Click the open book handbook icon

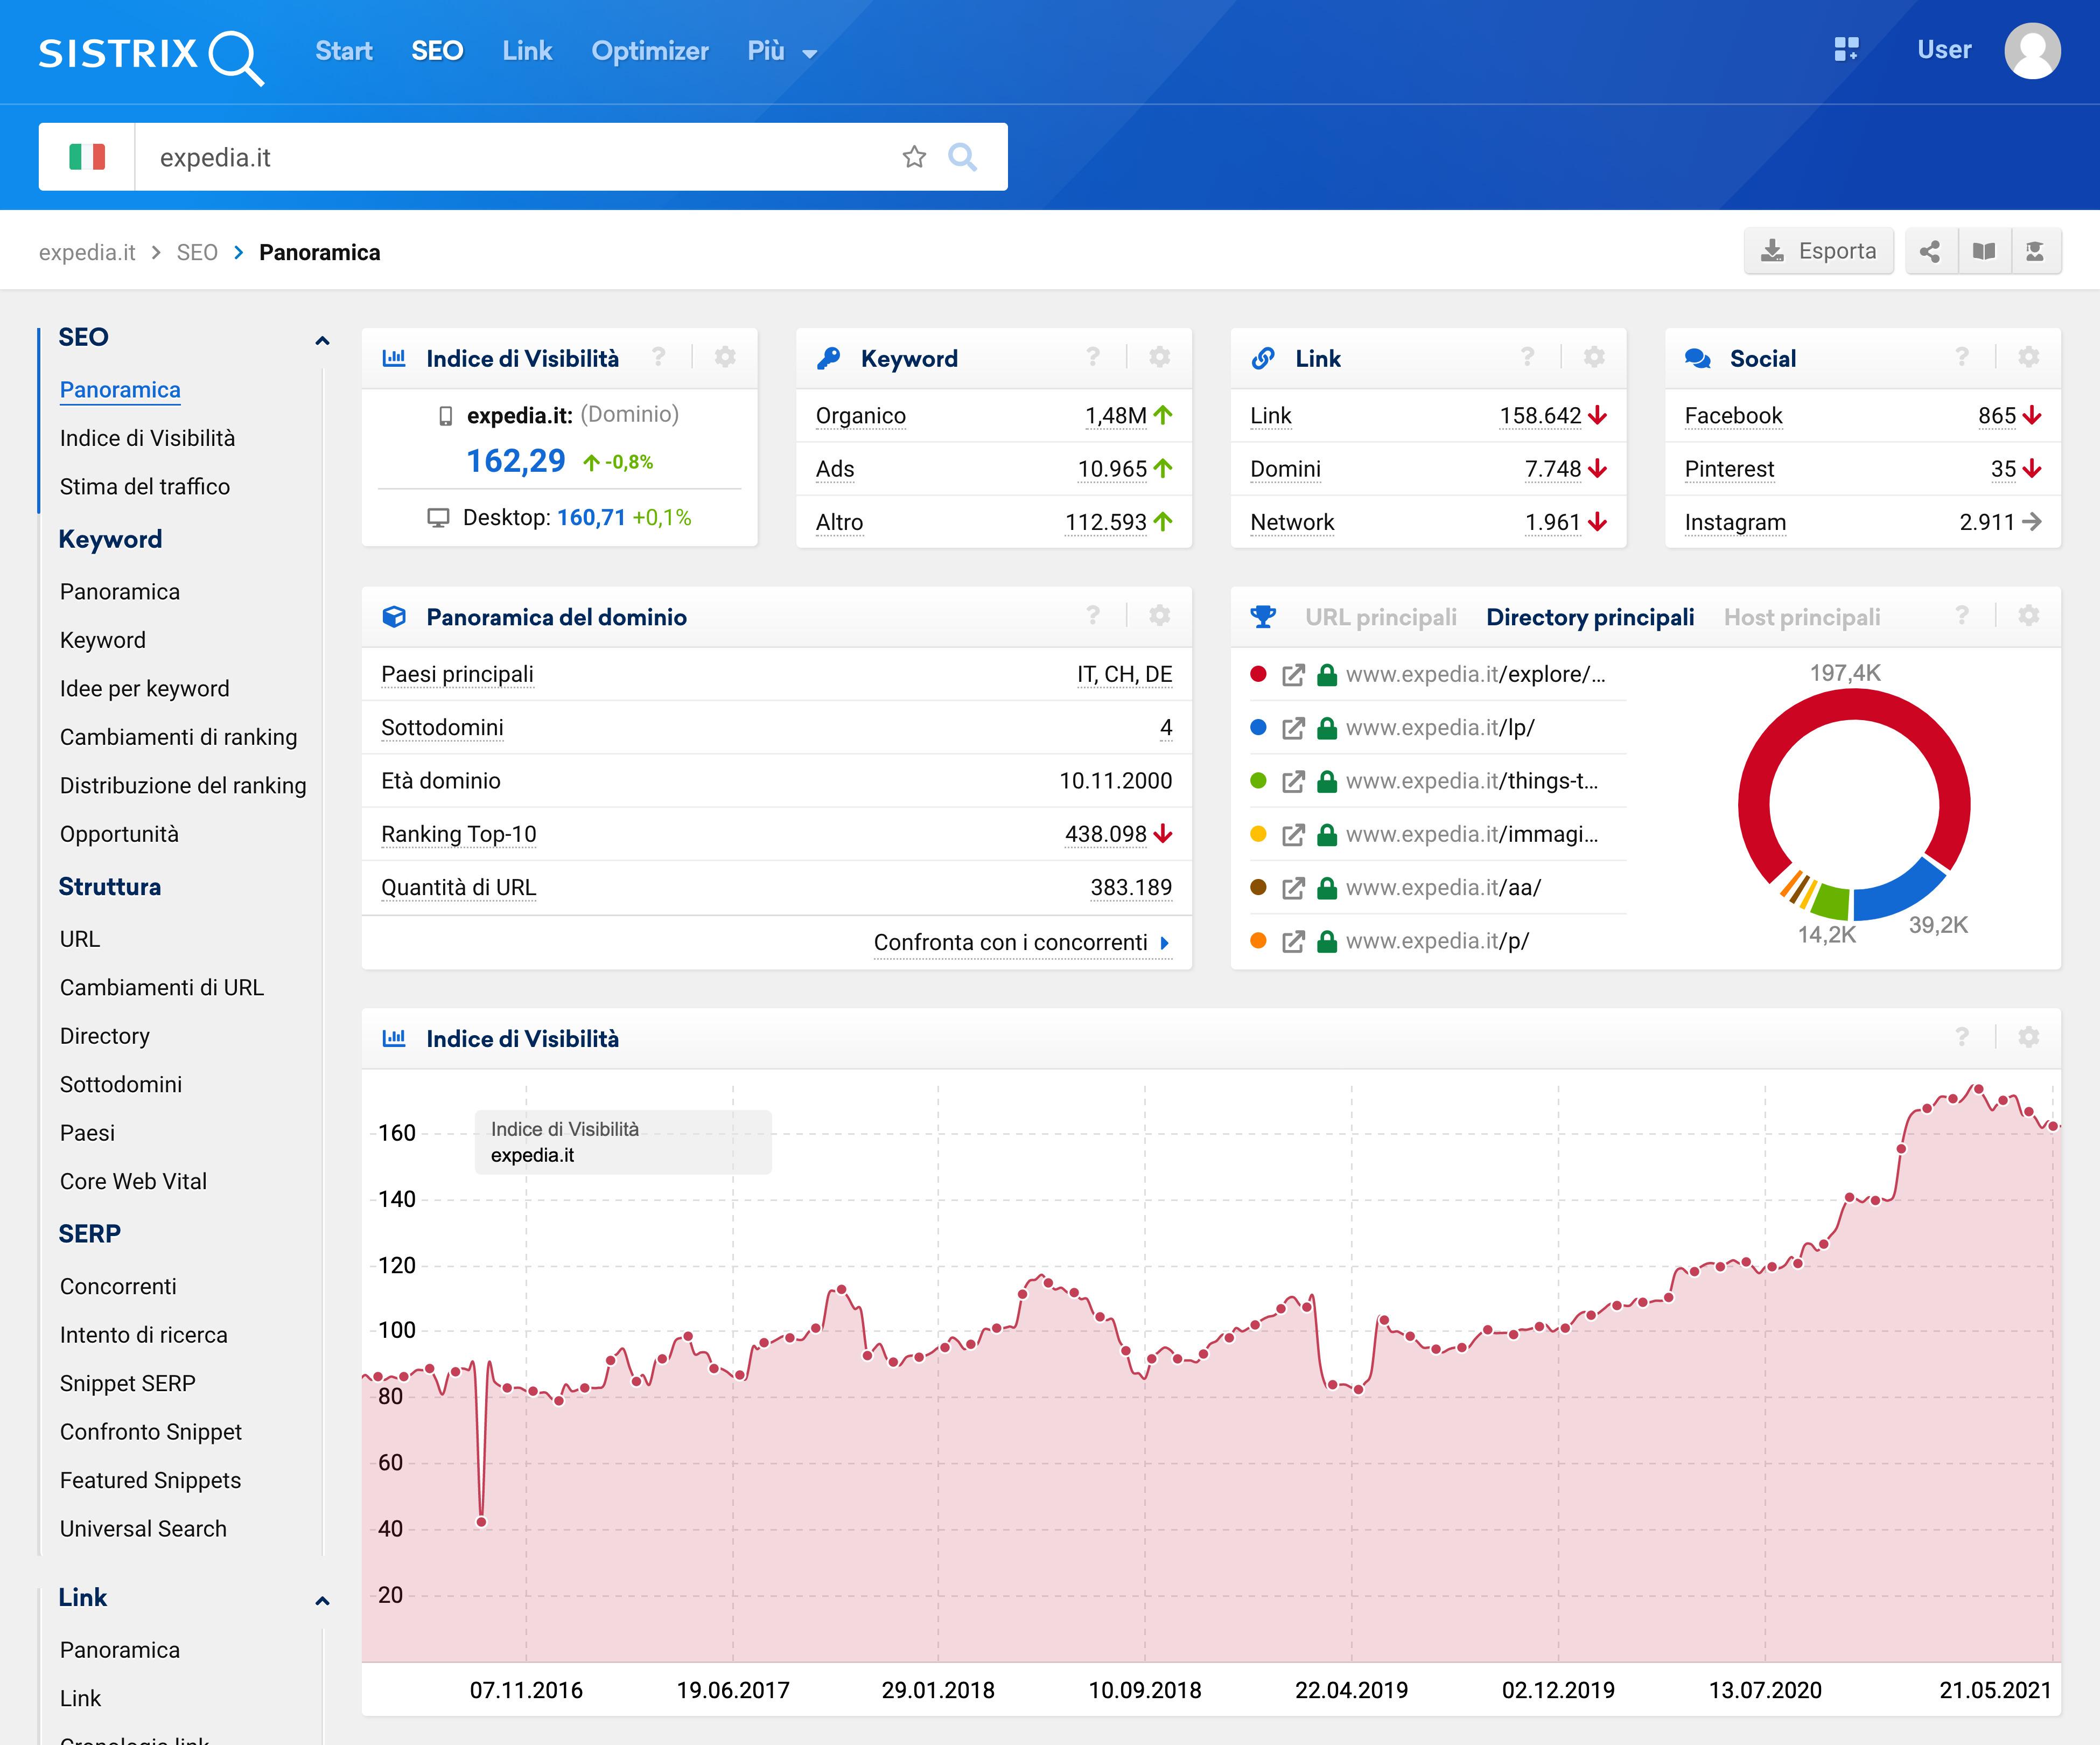pos(1983,251)
